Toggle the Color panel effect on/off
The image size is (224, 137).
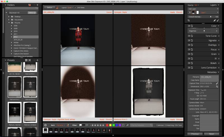188,26
